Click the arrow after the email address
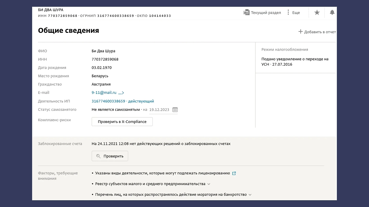Image resolution: width=369 pixels, height=207 pixels. (x=122, y=93)
